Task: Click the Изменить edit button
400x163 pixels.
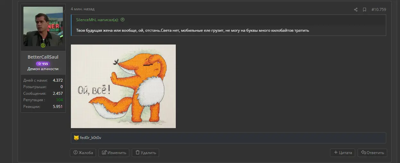Action: click(114, 153)
